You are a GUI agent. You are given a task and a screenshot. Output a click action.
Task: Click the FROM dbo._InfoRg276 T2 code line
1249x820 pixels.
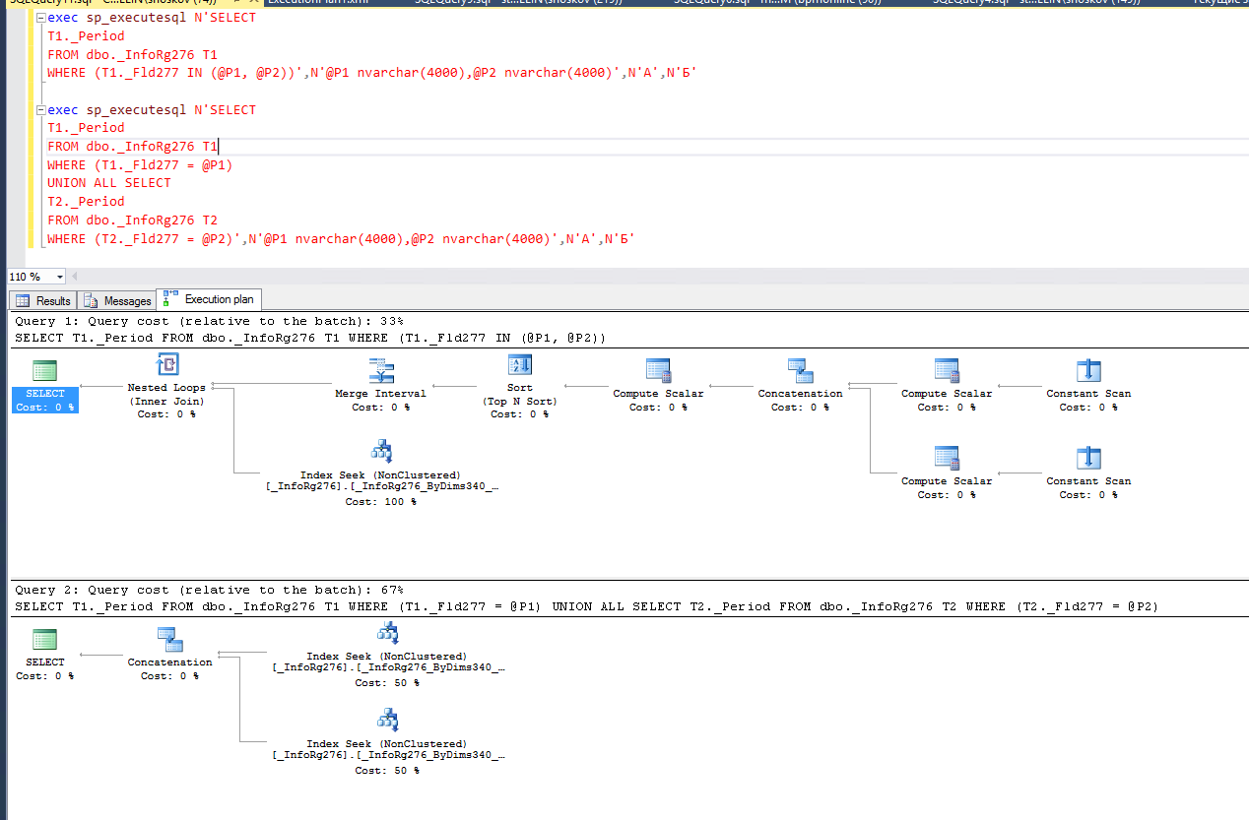132,221
